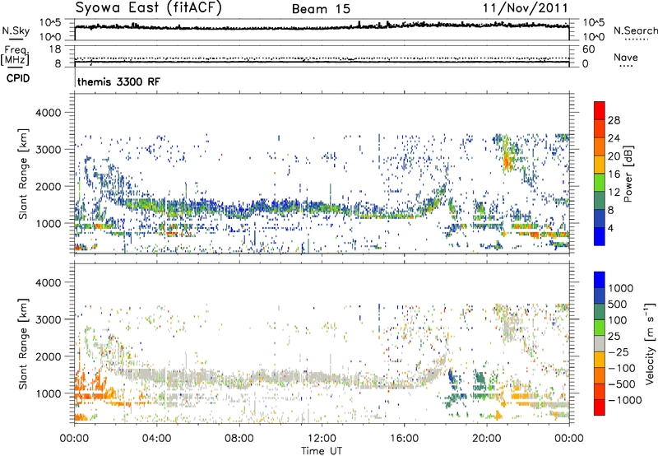Click the '28' tick on power scale
Image resolution: width=658 pixels, height=456 pixels.
click(x=614, y=120)
